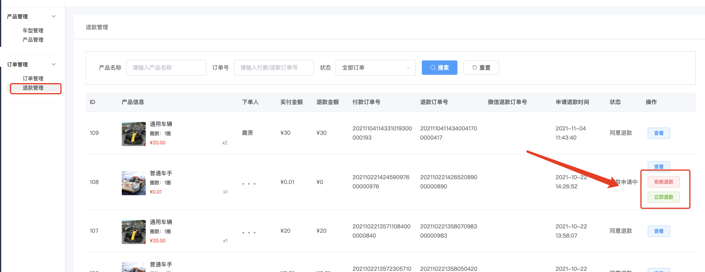Screen dimensions: 705x272
Task: Click 查看 for order 107
Action: tap(659, 231)
